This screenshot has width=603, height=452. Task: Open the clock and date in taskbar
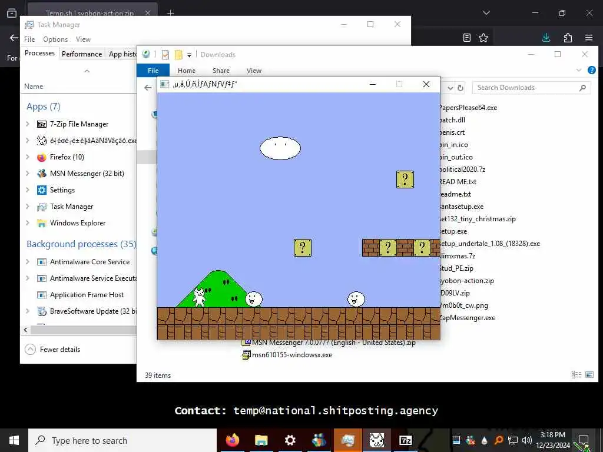553,440
